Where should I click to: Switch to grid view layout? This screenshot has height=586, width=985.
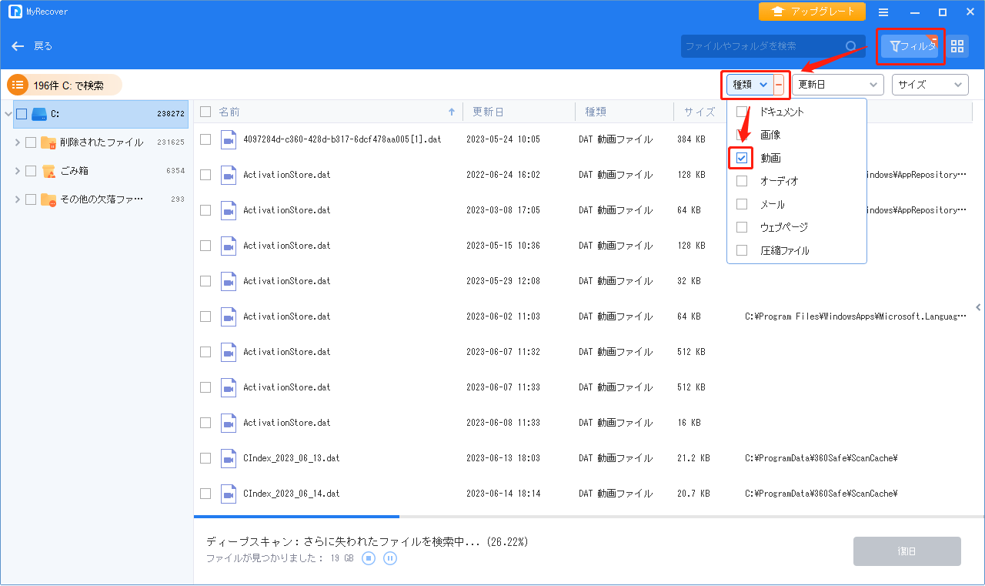(957, 46)
